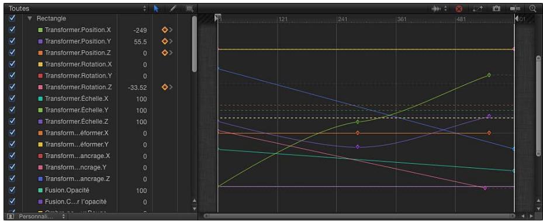Select the sketch keyframes pencil tool
Screen dimensions: 543x221
172,9
